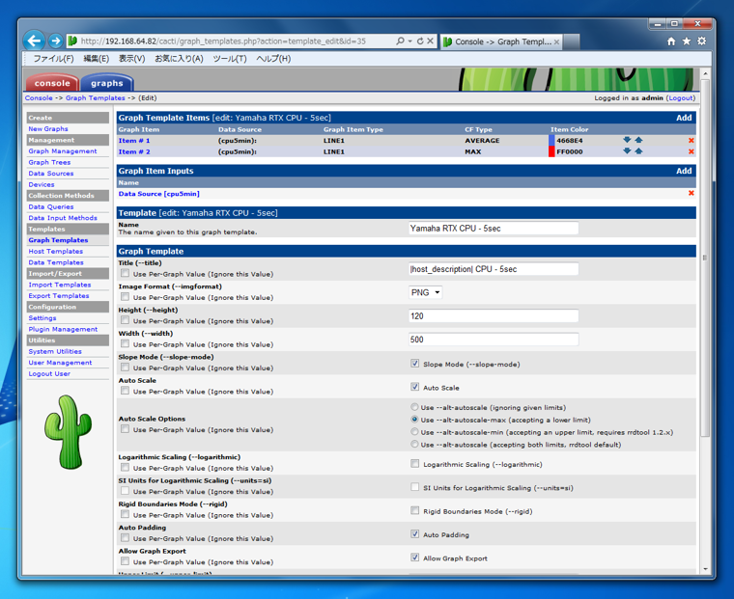Viewport: 734px width, 599px height.
Task: Close the Console Graph Templates browser tab
Action: tap(556, 42)
